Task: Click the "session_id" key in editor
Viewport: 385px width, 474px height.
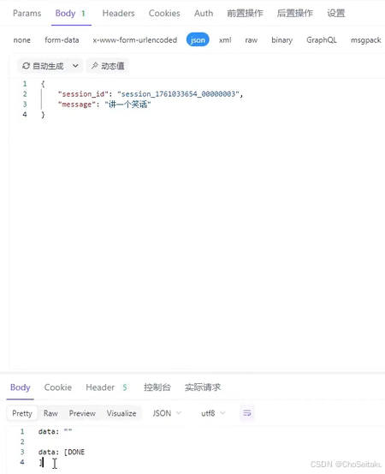Action: 83,94
